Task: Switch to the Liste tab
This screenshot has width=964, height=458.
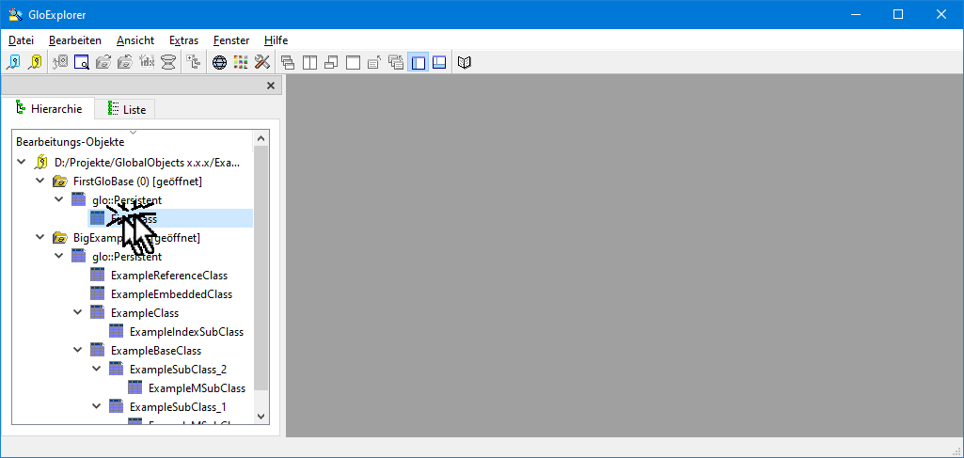Action: 127,109
